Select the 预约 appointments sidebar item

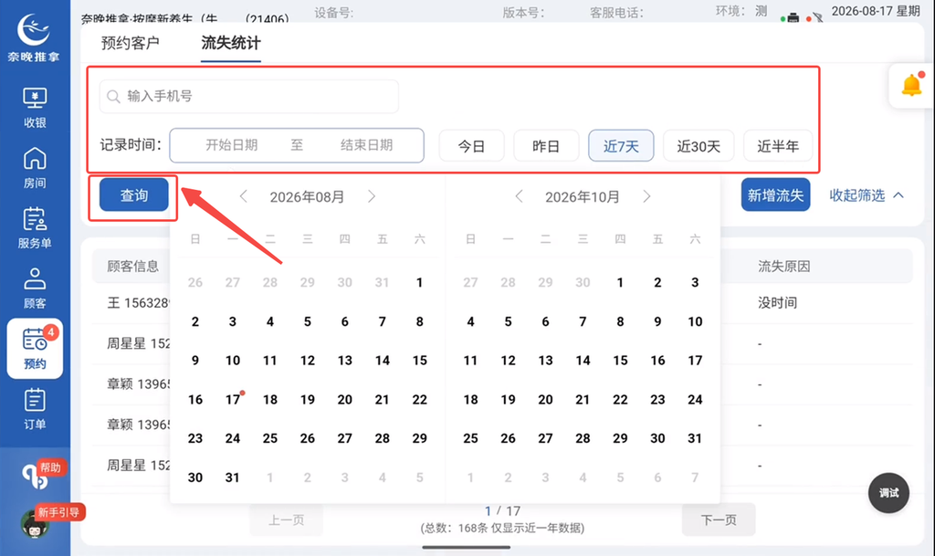(35, 349)
